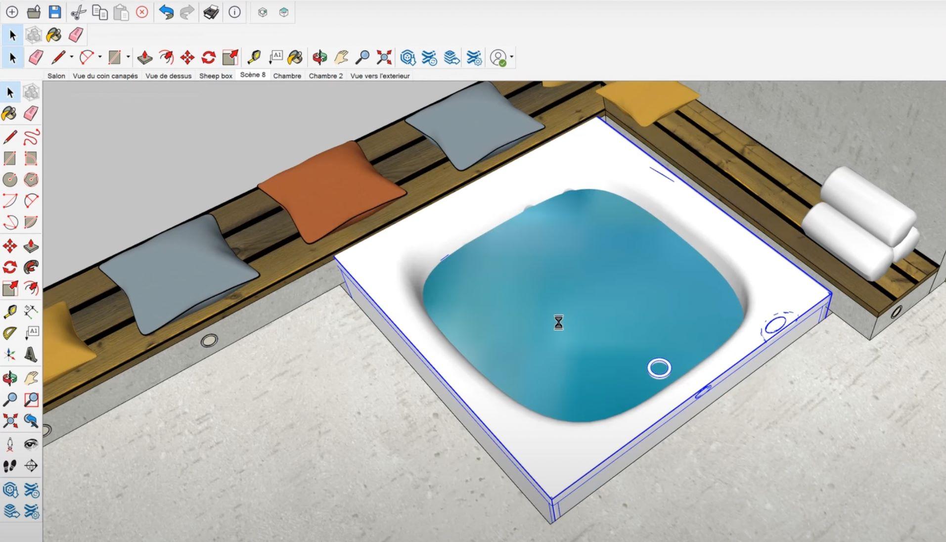Image resolution: width=946 pixels, height=542 pixels.
Task: Pick the Freehand tool in side toolbar
Action: coord(31,136)
